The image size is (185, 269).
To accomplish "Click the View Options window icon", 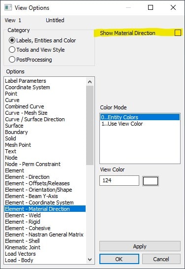I will (x=8, y=8).
